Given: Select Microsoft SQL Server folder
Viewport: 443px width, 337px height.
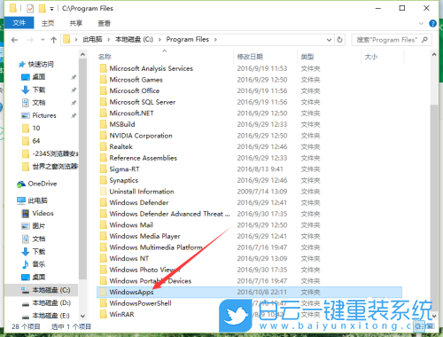Looking at the screenshot, I should click(143, 102).
